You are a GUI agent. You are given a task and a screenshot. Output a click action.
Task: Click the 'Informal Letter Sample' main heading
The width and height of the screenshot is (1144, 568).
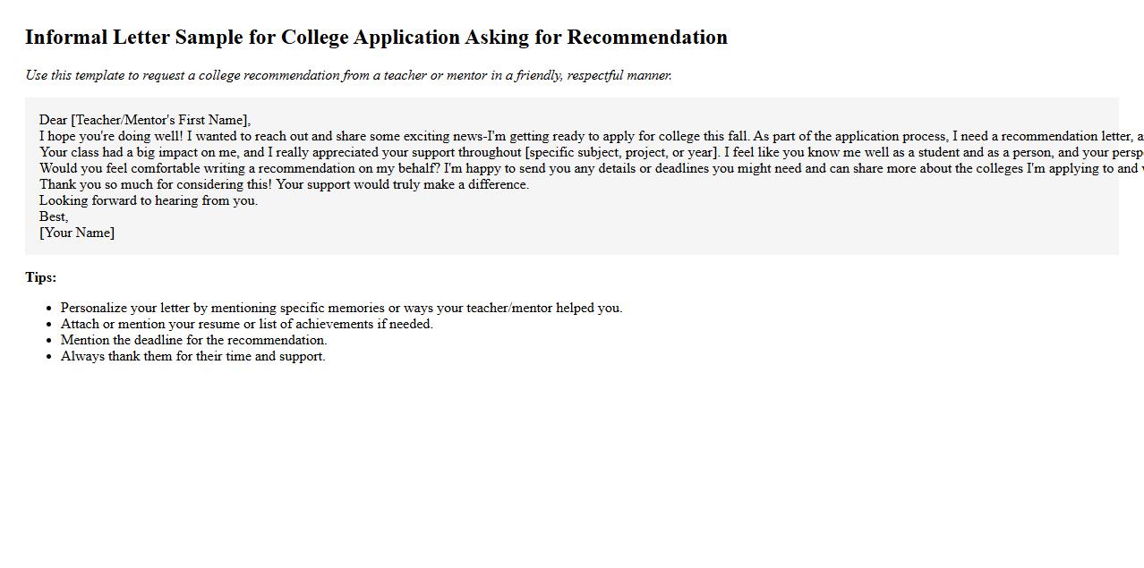pos(376,38)
